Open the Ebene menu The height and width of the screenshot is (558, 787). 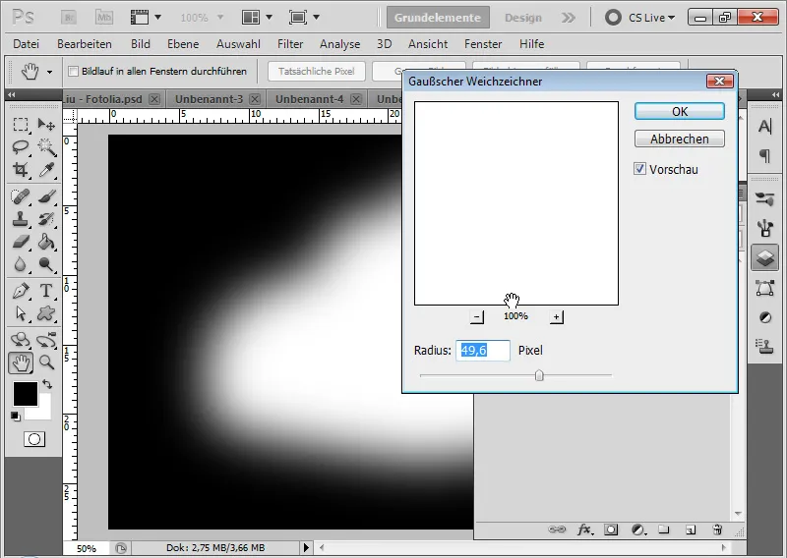(183, 44)
